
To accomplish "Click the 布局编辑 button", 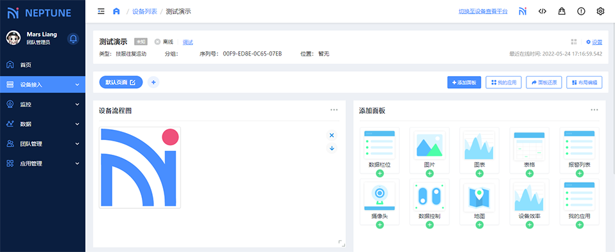I will coord(584,83).
